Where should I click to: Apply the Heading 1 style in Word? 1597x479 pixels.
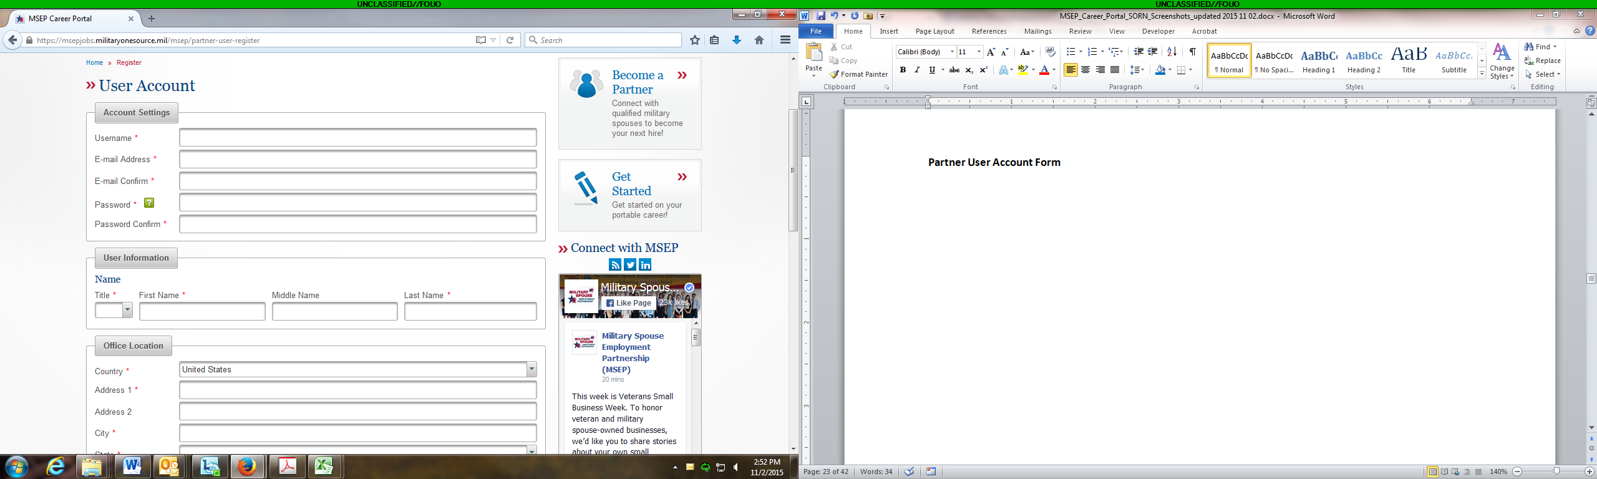1319,60
